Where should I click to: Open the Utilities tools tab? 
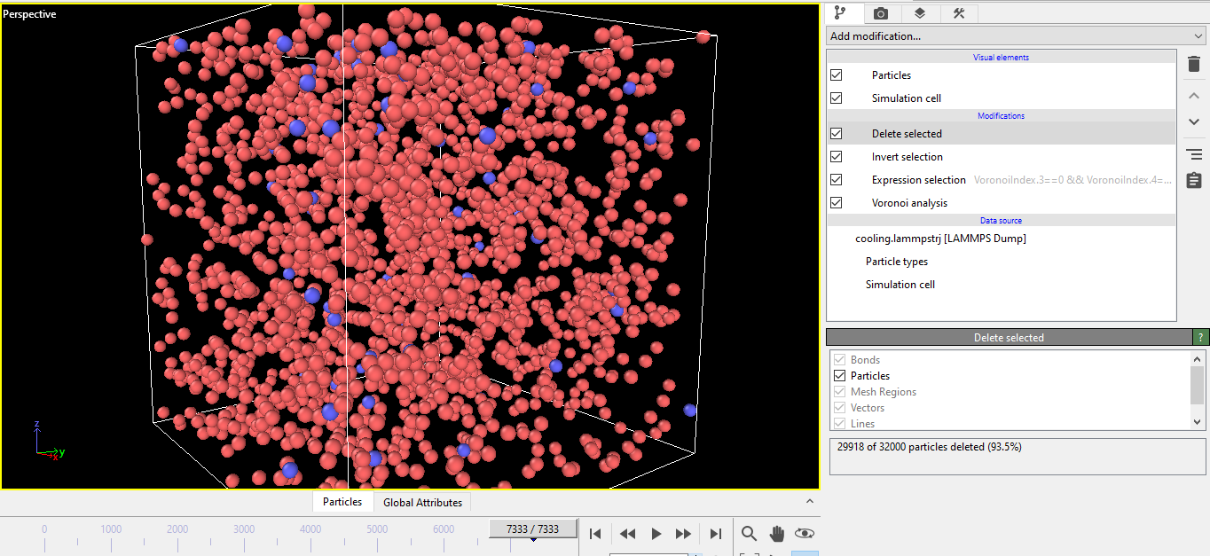tap(959, 12)
